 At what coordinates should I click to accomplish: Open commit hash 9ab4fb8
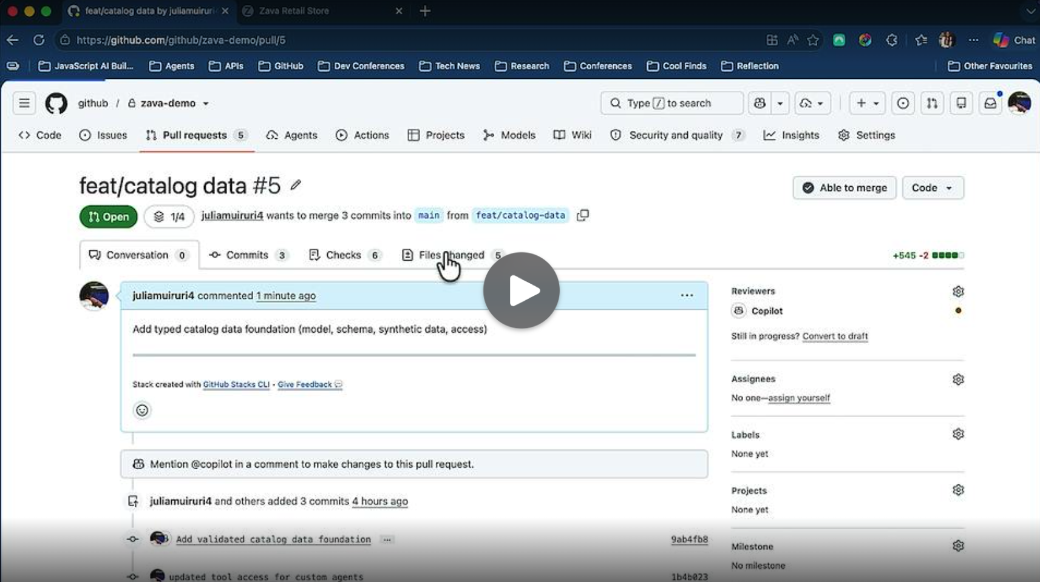pos(689,539)
